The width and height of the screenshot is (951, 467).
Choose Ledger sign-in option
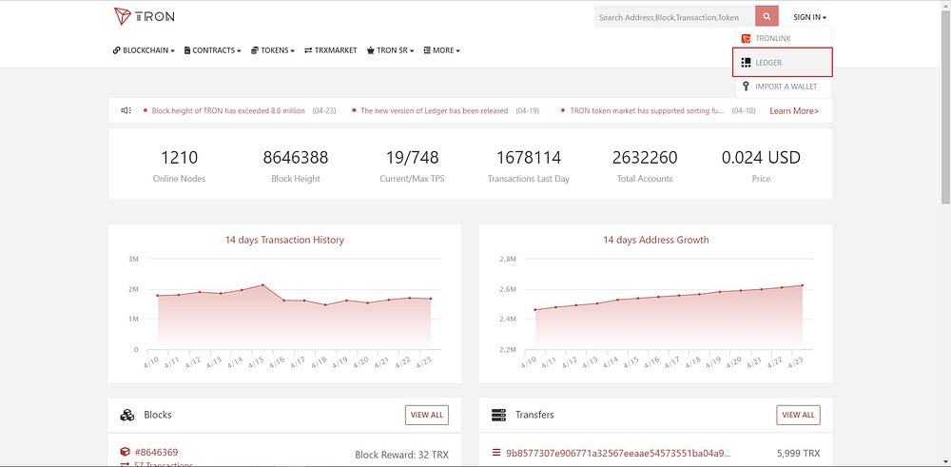point(783,63)
